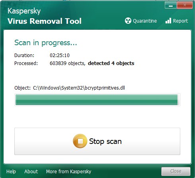195x178 pixels.
Task: Click the 'Virus Removal Tool' title
Action: click(45, 21)
